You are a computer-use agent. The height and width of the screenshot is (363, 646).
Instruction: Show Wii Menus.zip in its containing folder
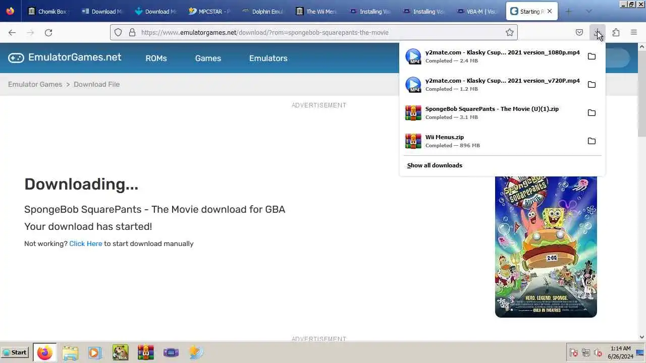[x=591, y=141]
